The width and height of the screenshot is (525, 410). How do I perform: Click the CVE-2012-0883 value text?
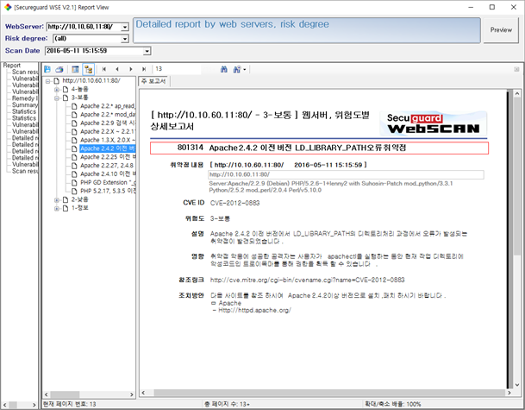pyautogui.click(x=234, y=203)
